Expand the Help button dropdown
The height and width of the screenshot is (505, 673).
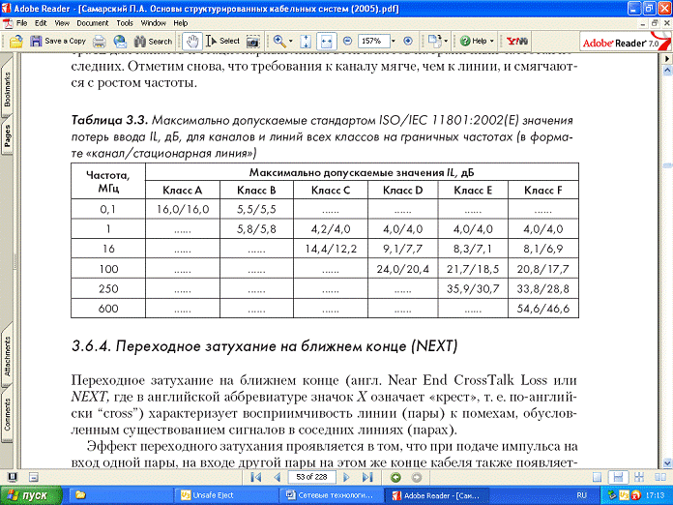click(494, 42)
